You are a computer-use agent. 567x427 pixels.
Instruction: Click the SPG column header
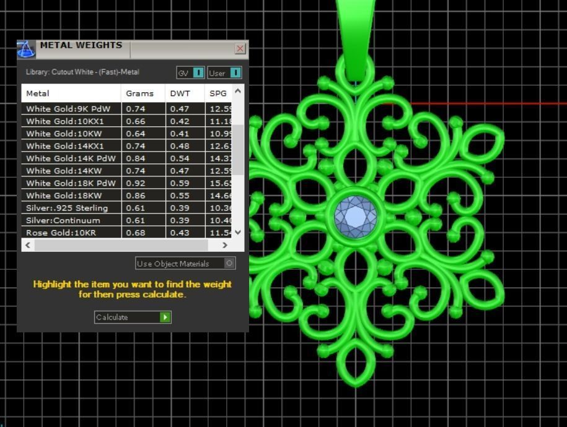pyautogui.click(x=218, y=93)
